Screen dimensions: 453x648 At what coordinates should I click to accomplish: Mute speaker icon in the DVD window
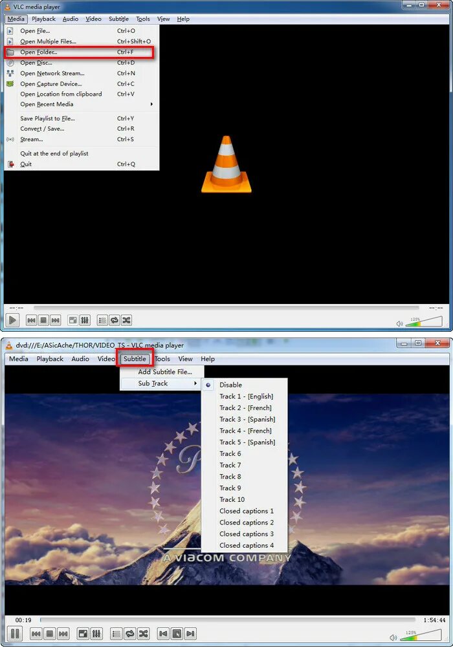[x=393, y=638]
